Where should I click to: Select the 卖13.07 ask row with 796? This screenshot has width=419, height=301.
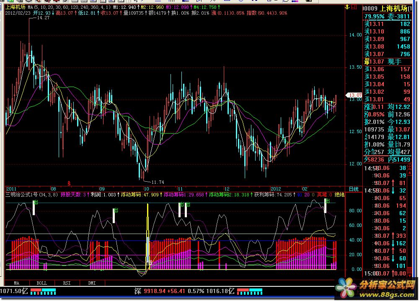point(387,54)
